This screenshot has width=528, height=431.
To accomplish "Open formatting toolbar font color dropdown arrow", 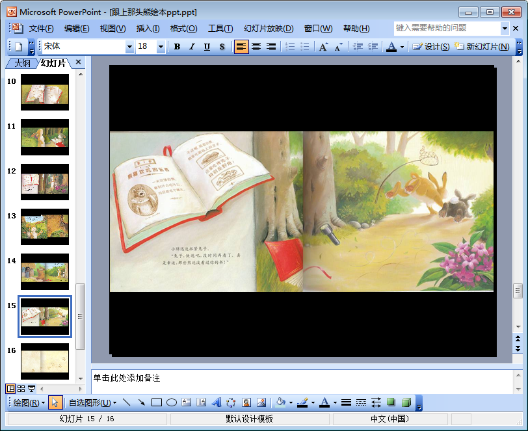I will [x=402, y=47].
